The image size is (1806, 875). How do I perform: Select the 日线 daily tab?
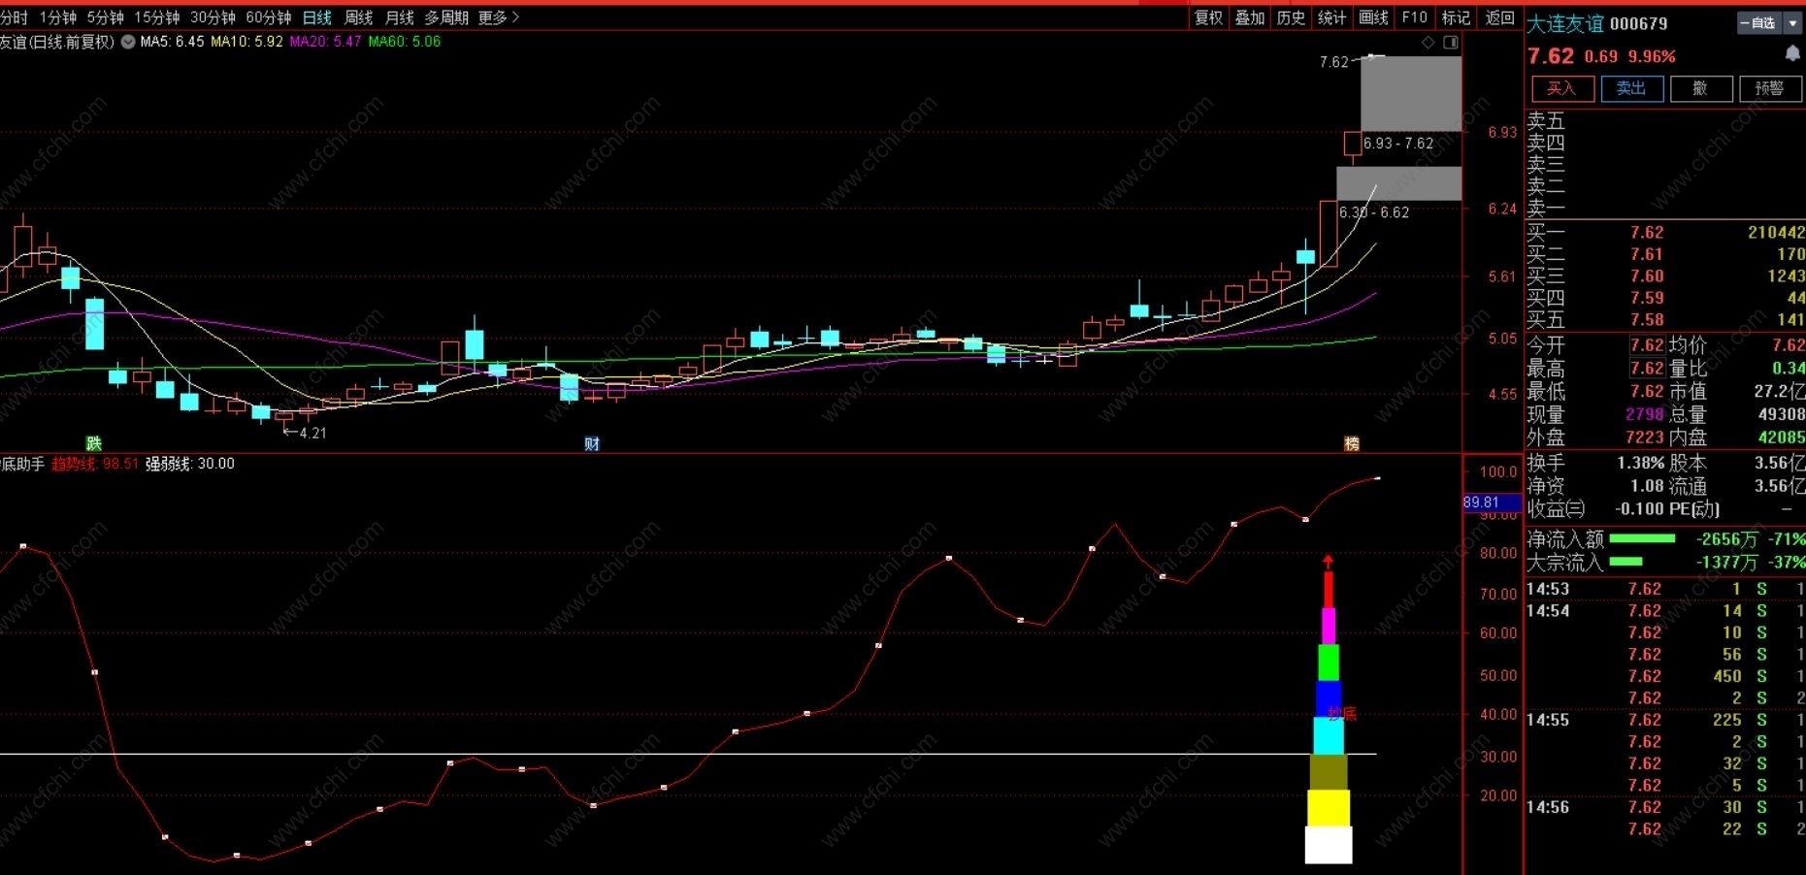tap(317, 17)
